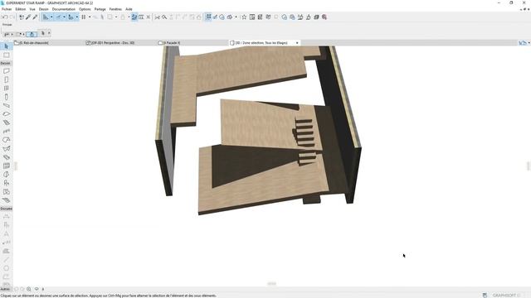Click the Find and Select magnifier icon
The height and width of the screenshot is (298, 531).
pyautogui.click(x=164, y=17)
